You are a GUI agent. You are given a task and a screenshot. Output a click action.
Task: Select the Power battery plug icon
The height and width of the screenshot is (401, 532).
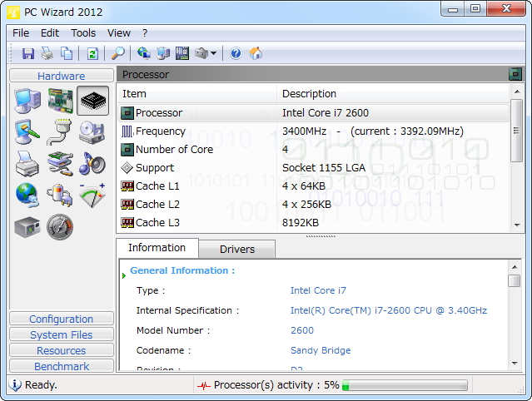(60, 195)
